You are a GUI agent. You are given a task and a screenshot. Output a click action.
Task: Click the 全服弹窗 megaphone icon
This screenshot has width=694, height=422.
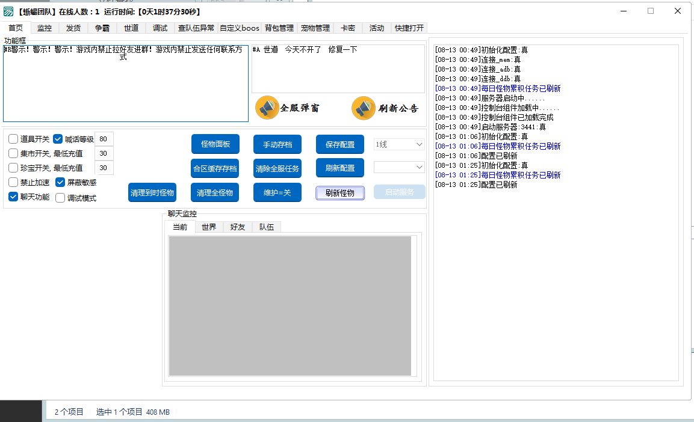[x=267, y=108]
